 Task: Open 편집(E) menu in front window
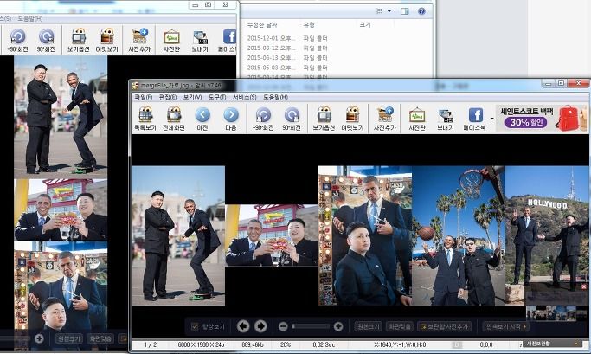click(x=168, y=97)
